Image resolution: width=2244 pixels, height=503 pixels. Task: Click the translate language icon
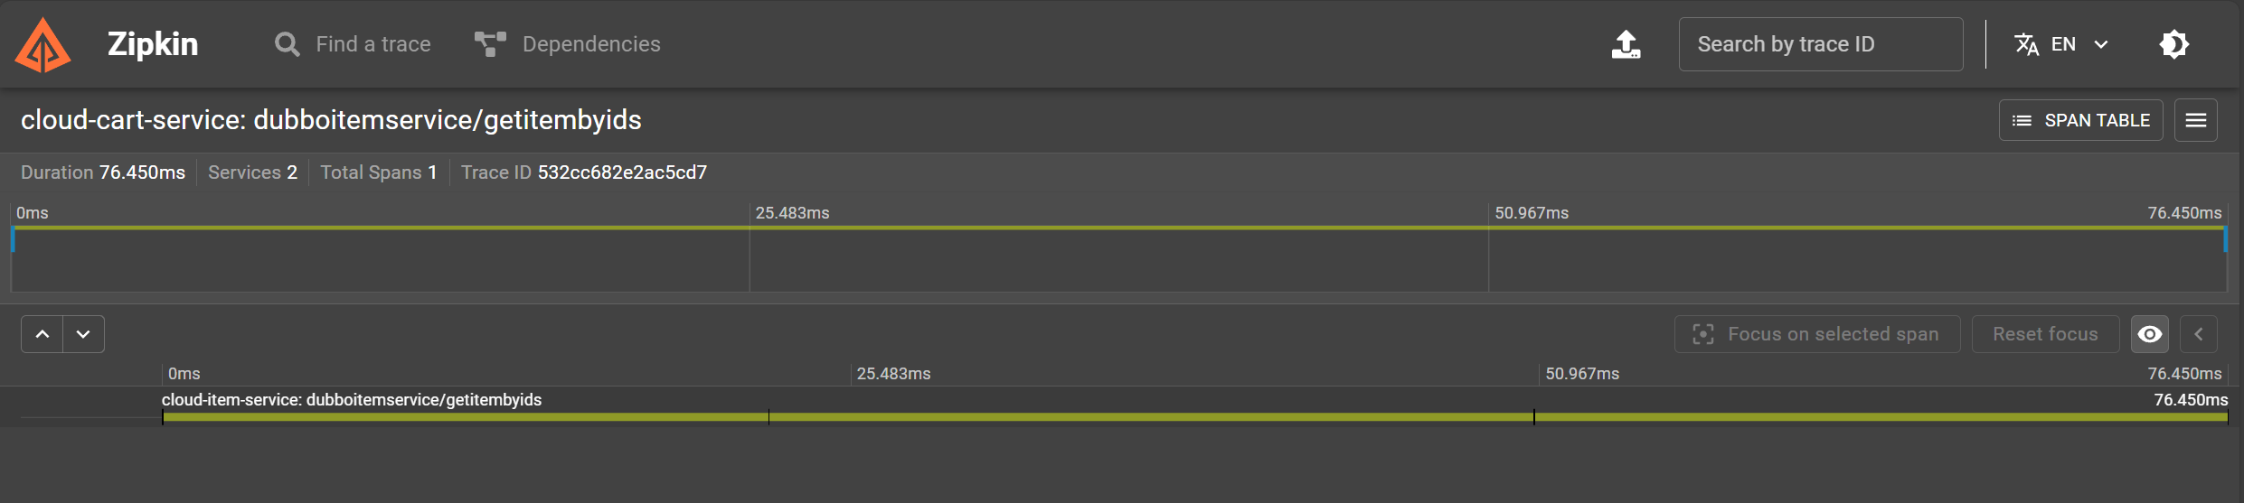[x=2026, y=44]
